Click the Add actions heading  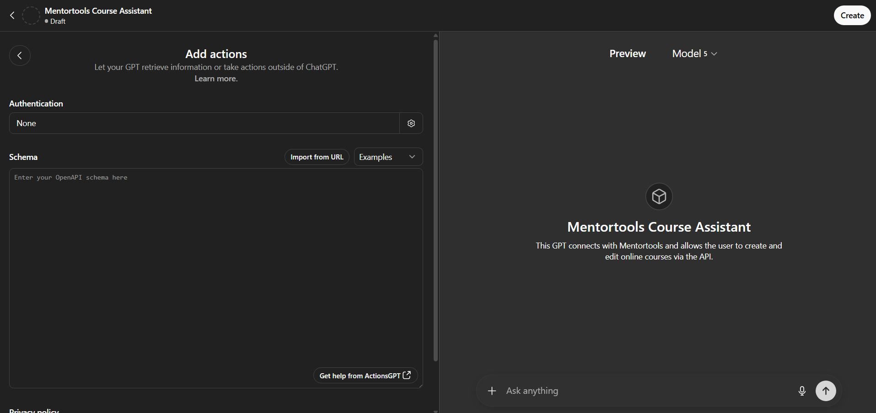click(x=216, y=54)
